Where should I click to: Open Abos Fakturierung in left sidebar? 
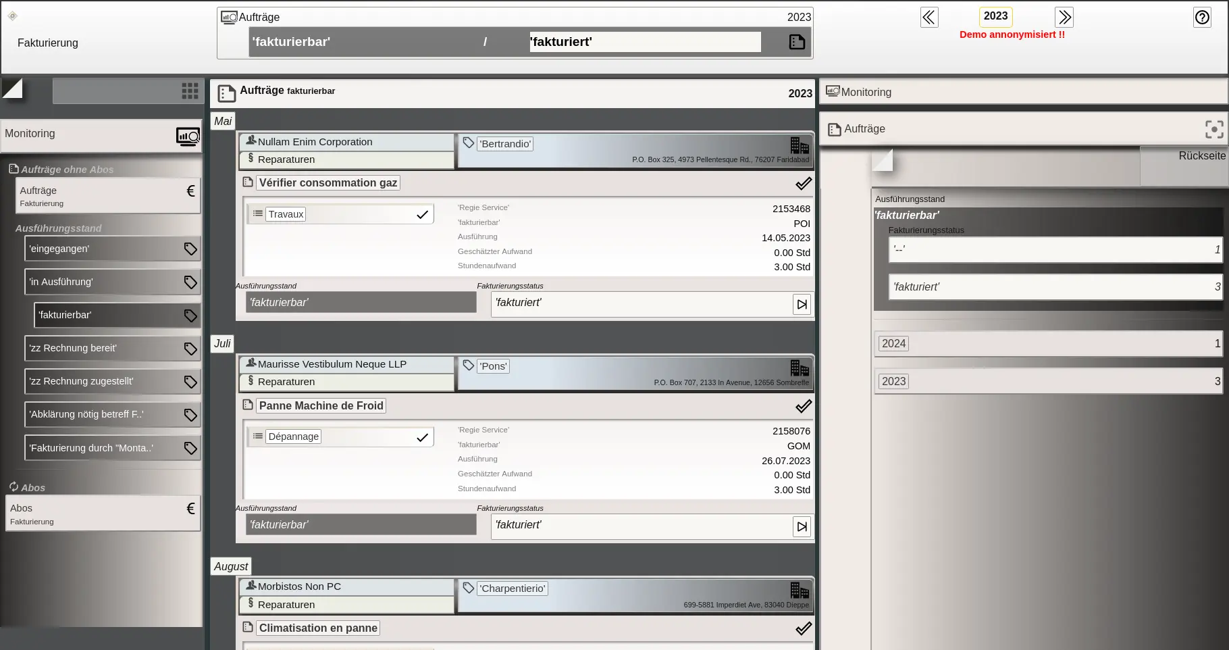(103, 514)
